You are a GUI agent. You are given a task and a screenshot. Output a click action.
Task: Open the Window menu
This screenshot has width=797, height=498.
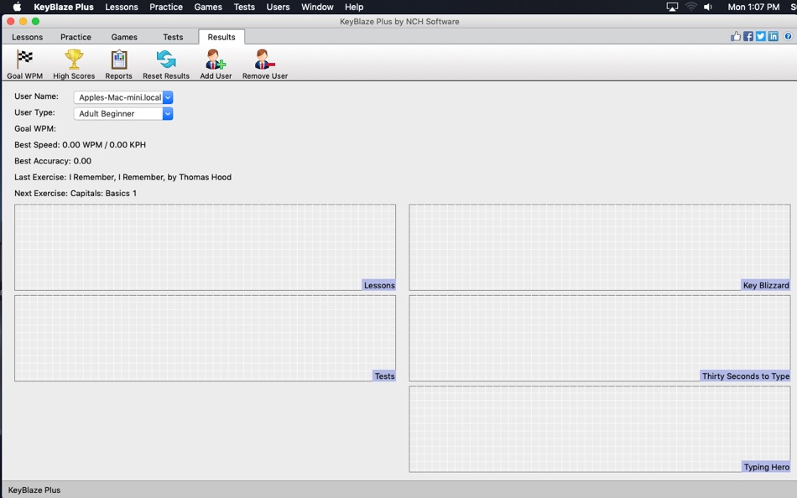point(317,7)
